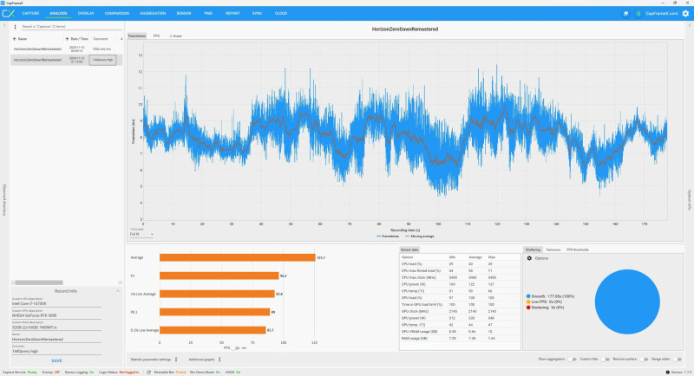Expand right panel with top chevron
Viewport: 694px width, 376px height.
pos(689,26)
